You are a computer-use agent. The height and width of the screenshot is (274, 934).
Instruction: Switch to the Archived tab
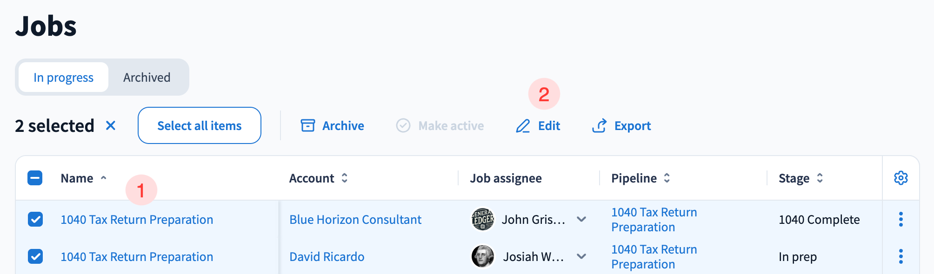147,78
